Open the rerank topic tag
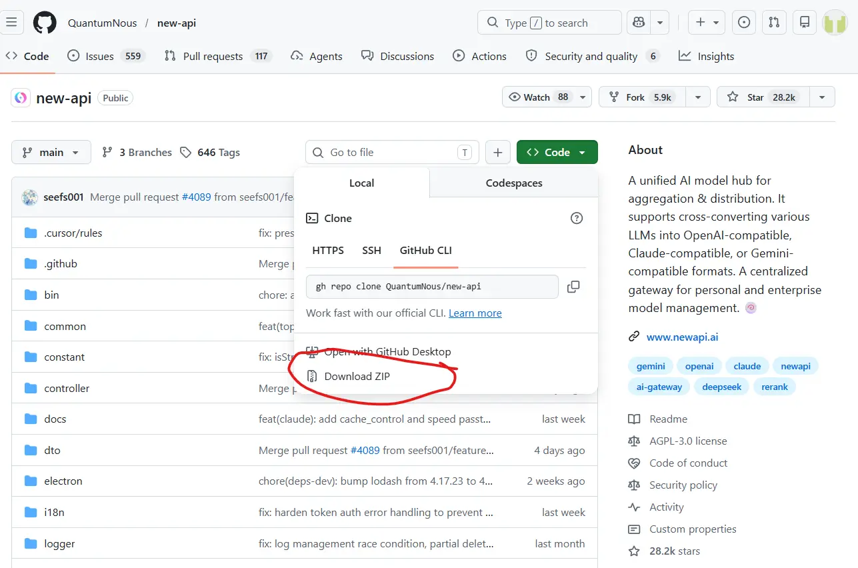858x568 pixels. [775, 387]
